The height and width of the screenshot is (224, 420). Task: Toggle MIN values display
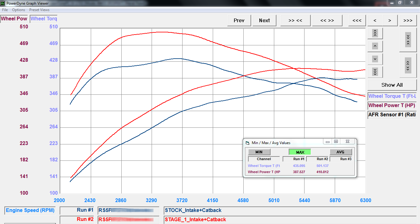259,152
